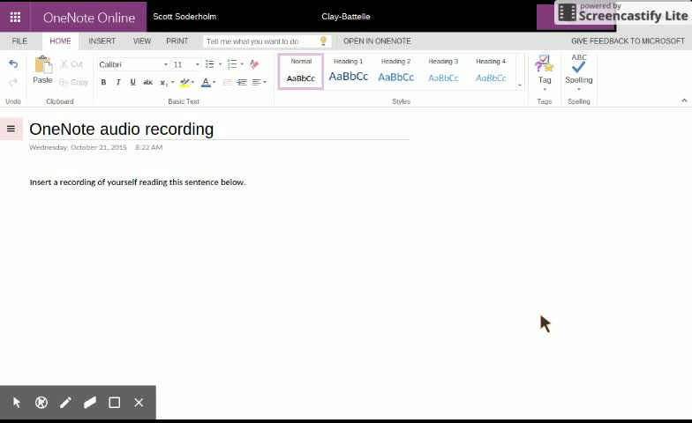Screen dimensions: 692x423
Task: Apply the Normal style
Action: click(x=301, y=71)
